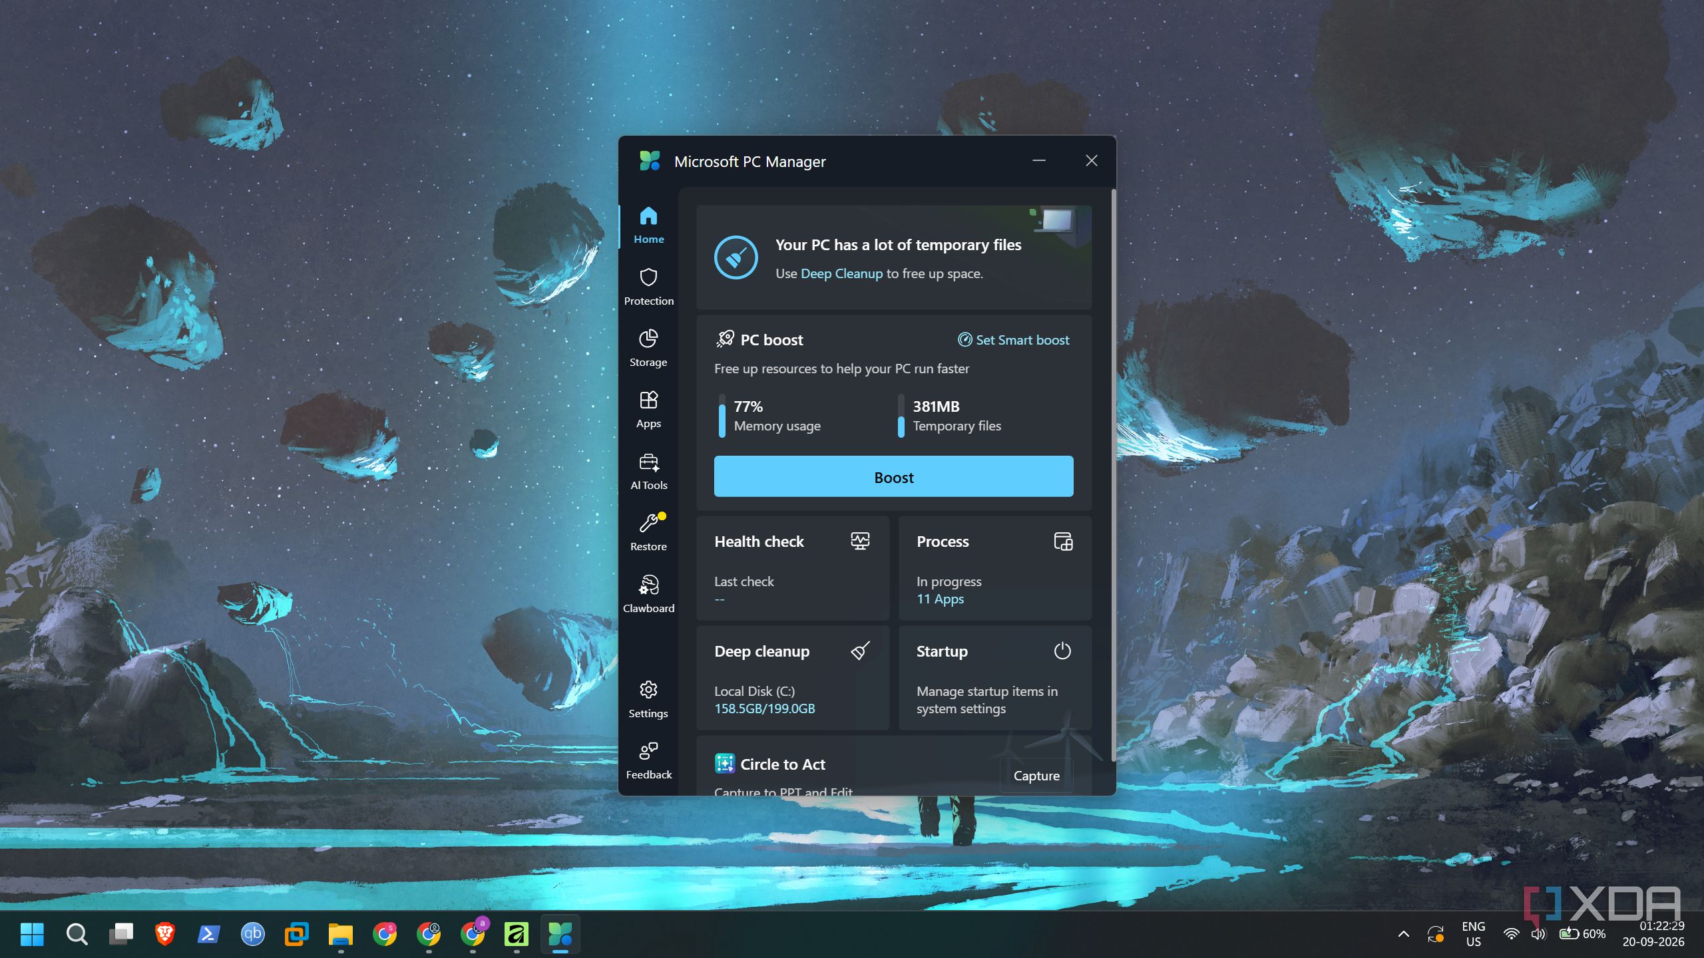The image size is (1704, 958).
Task: Click Set Smart boost link
Action: coord(1013,340)
